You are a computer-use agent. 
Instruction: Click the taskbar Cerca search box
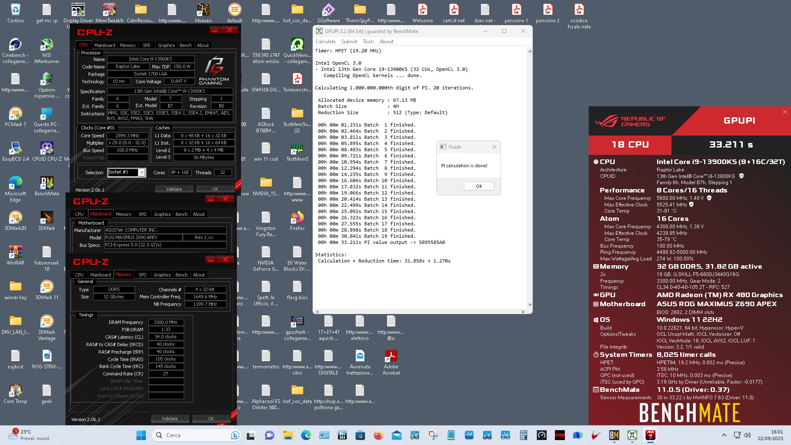tap(197, 435)
